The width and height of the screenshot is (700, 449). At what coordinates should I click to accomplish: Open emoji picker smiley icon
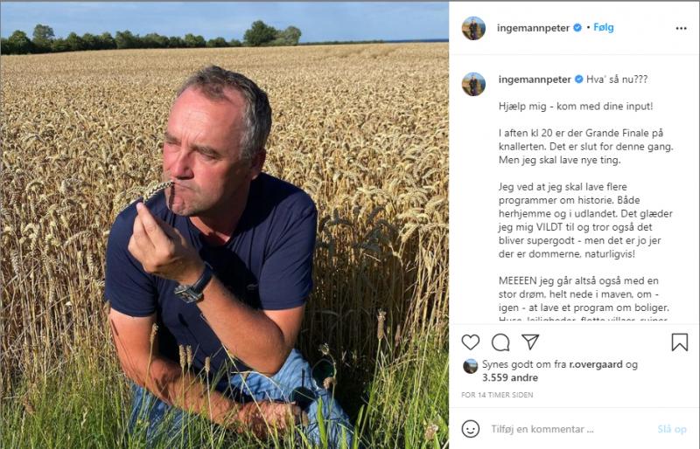[x=470, y=429]
